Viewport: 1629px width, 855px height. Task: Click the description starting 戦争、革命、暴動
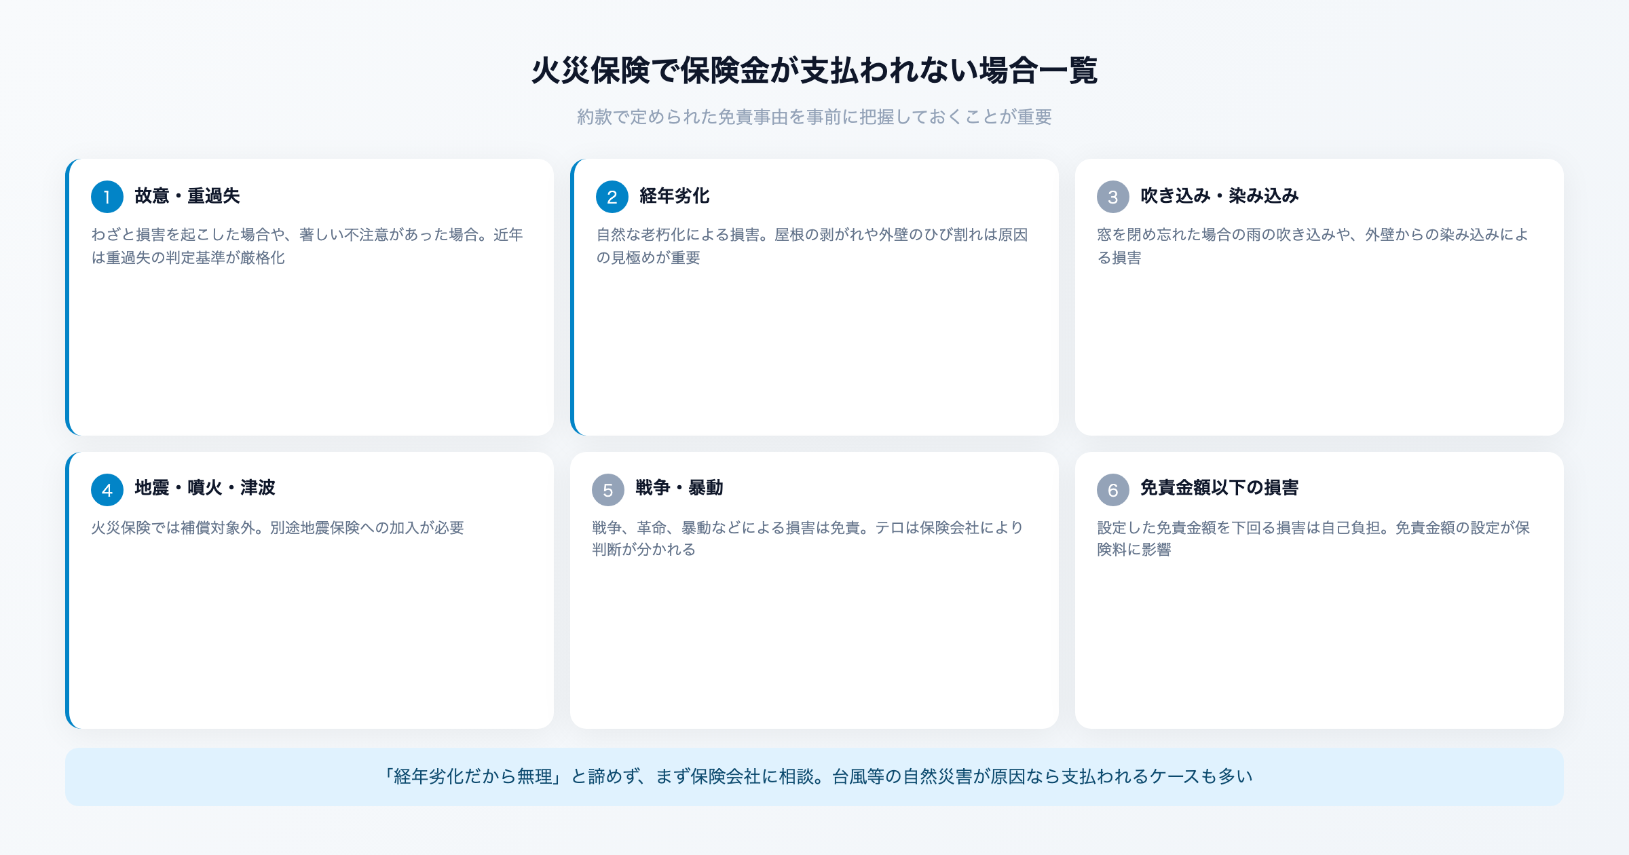pyautogui.click(x=808, y=539)
